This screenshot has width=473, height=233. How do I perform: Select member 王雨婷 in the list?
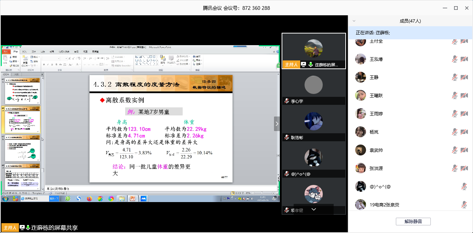pos(376,114)
